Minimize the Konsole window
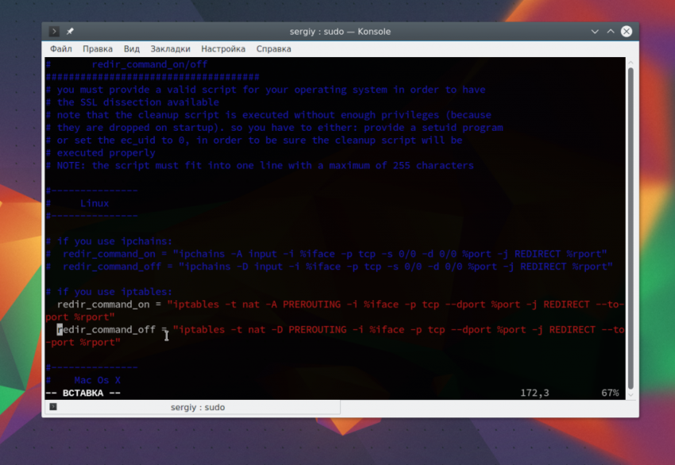Viewport: 675px width, 465px height. 595,32
